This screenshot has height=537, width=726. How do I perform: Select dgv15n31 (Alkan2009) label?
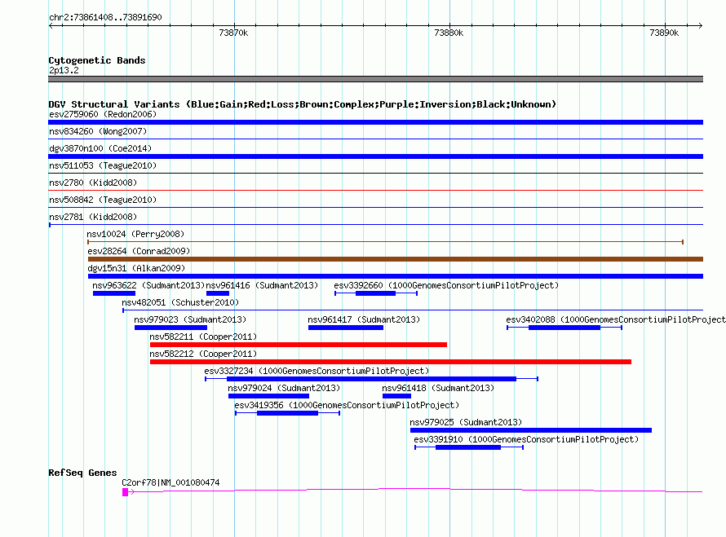point(136,268)
